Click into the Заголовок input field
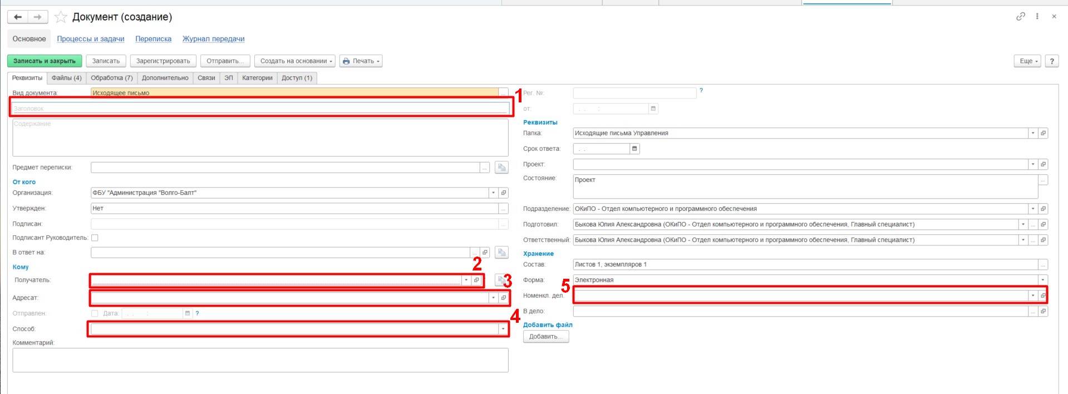Viewport: 1068px width, 394px height. click(x=260, y=109)
